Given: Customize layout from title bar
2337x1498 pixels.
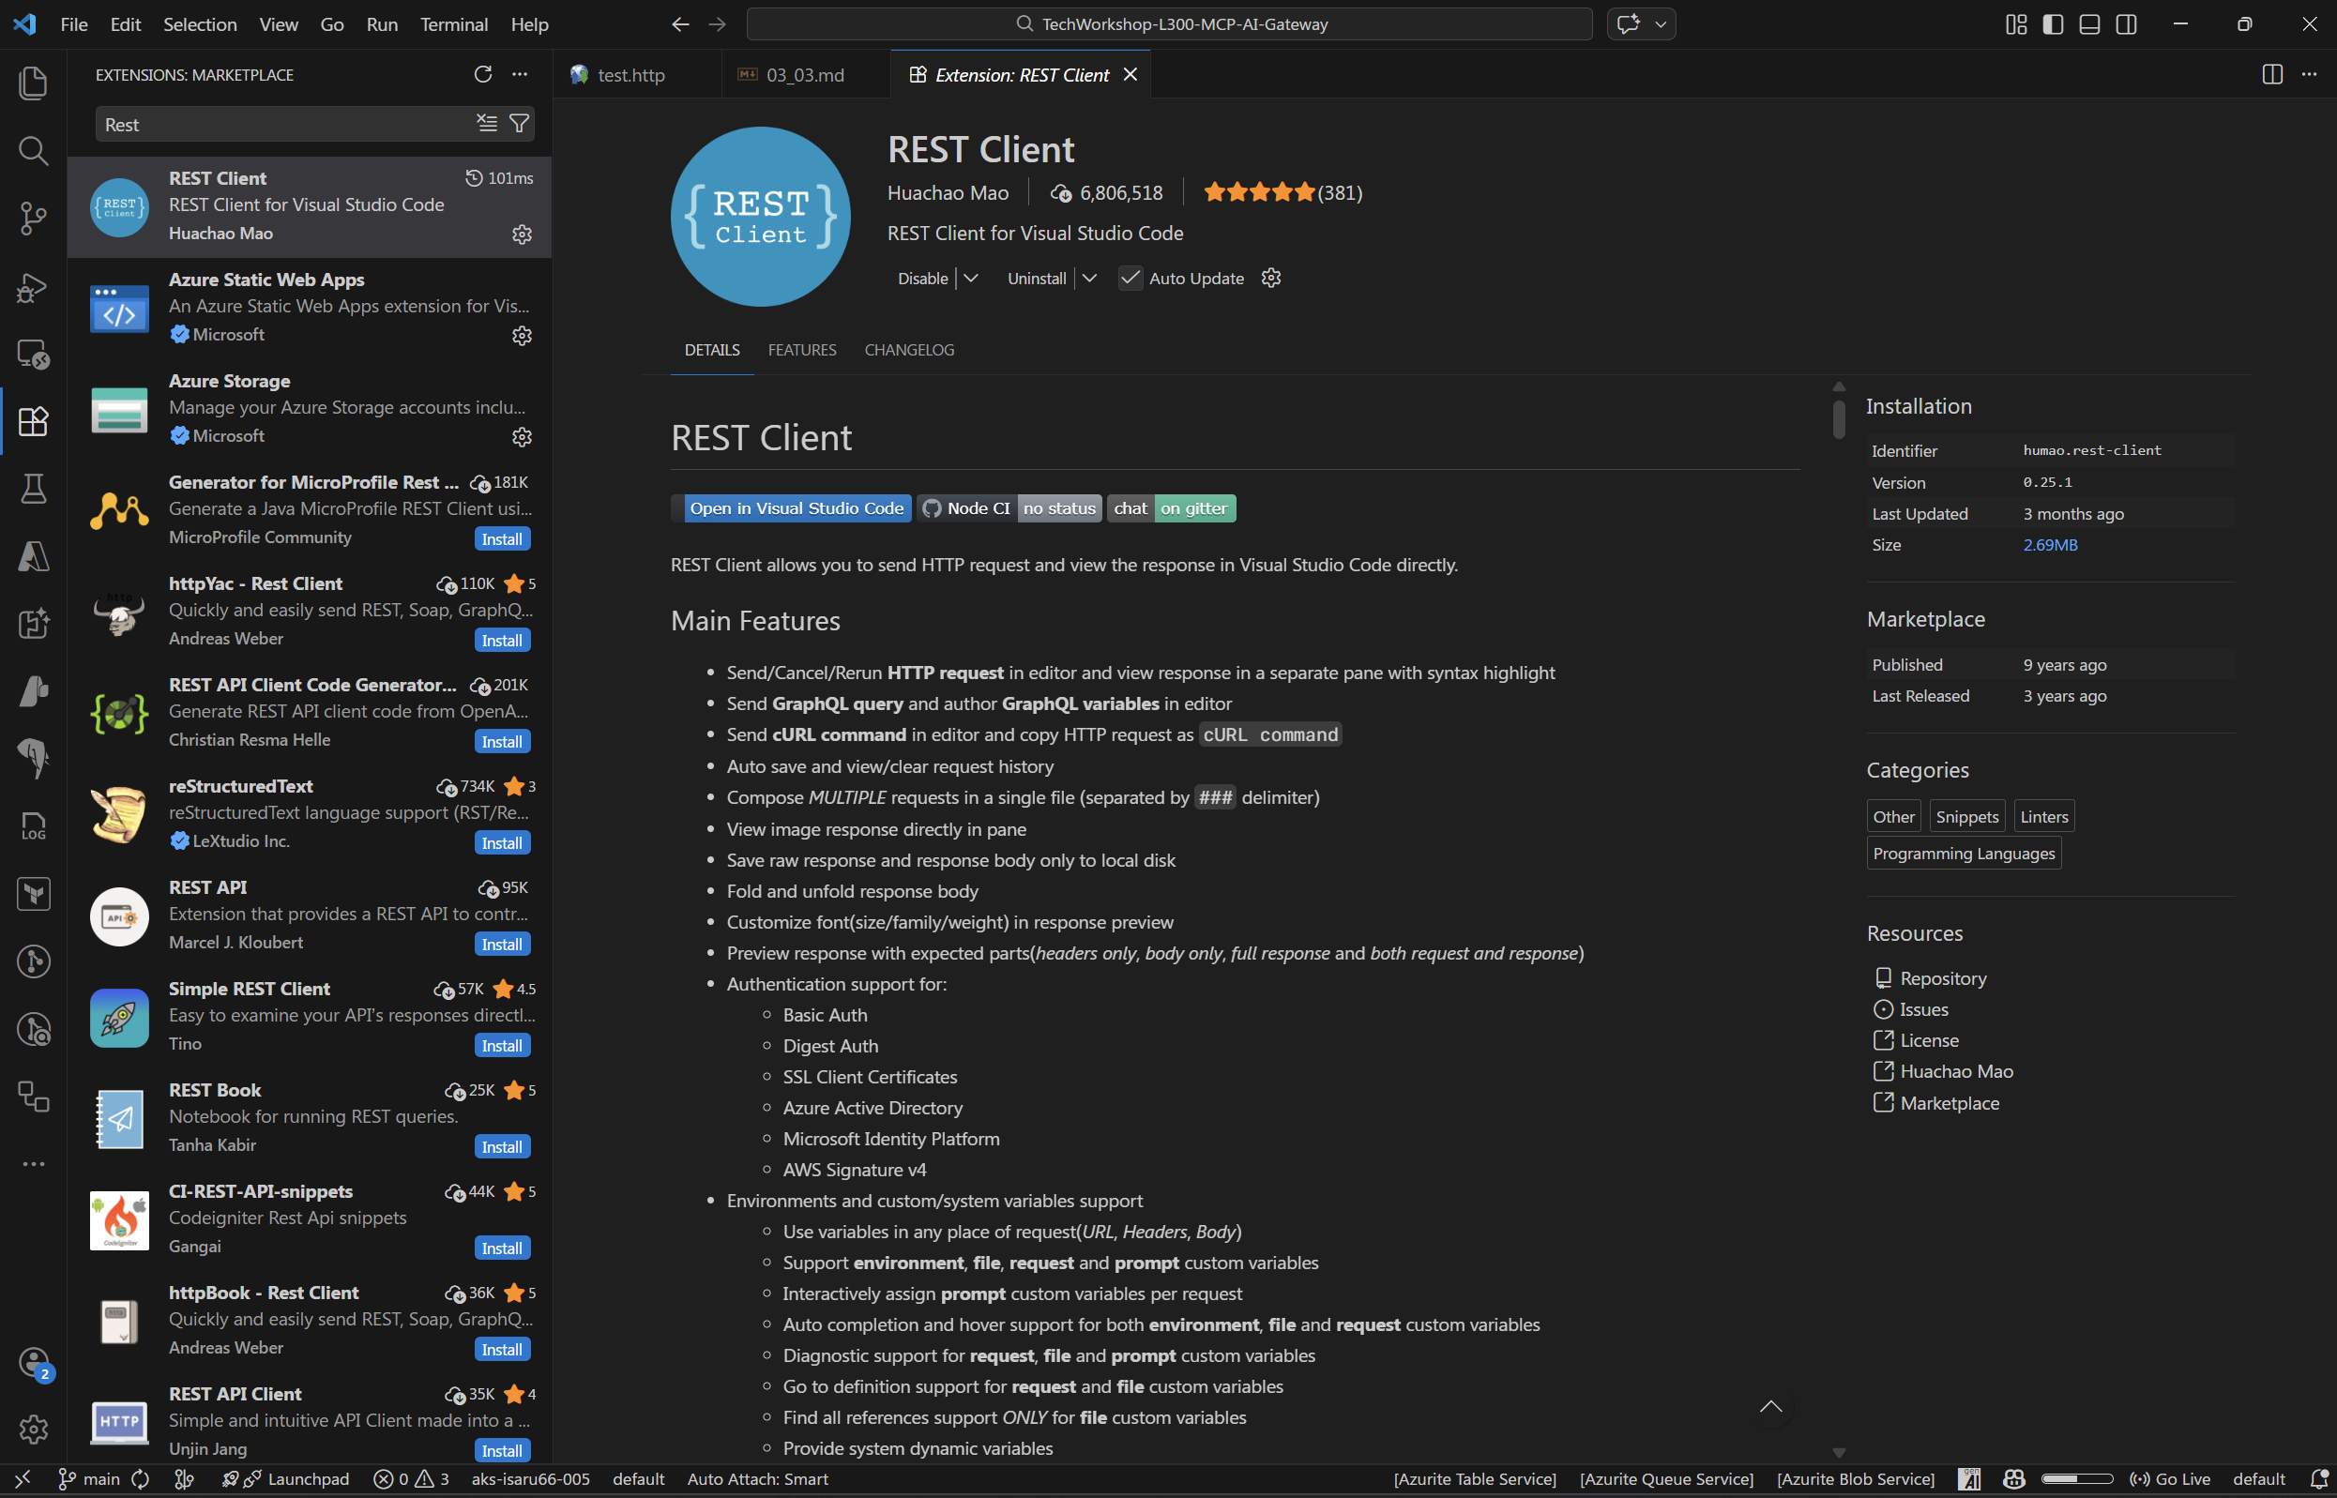Looking at the screenshot, I should click(2016, 24).
